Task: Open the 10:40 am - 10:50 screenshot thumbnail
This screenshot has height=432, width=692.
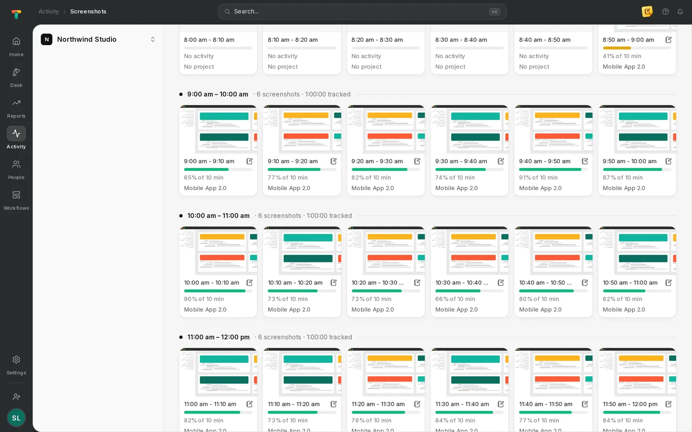Action: tap(553, 251)
